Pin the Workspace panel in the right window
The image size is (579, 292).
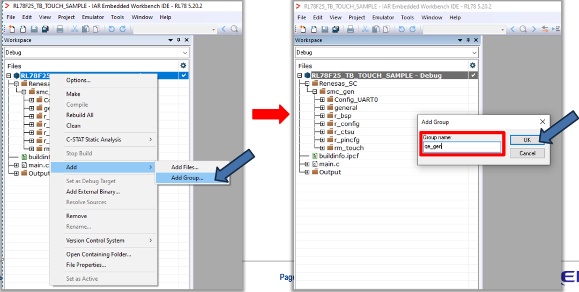click(x=468, y=40)
